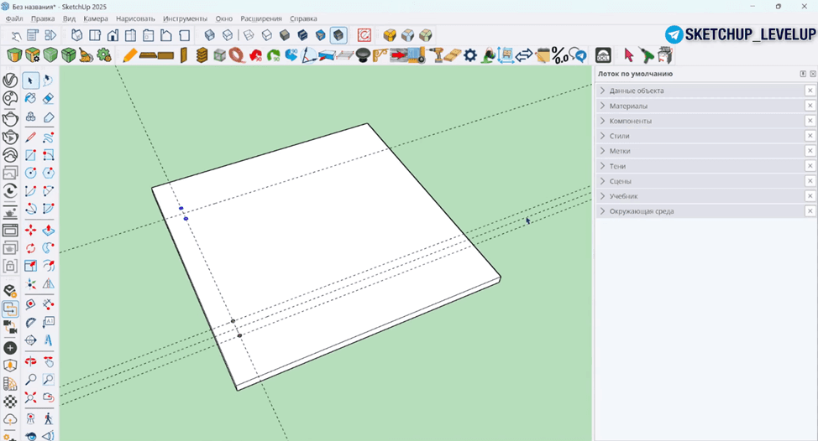The width and height of the screenshot is (818, 441).
Task: Click the Zoom Extents tool
Action: (x=30, y=398)
